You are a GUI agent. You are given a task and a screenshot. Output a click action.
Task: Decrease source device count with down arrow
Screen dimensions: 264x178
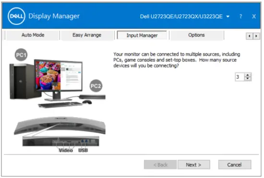[x=248, y=79]
